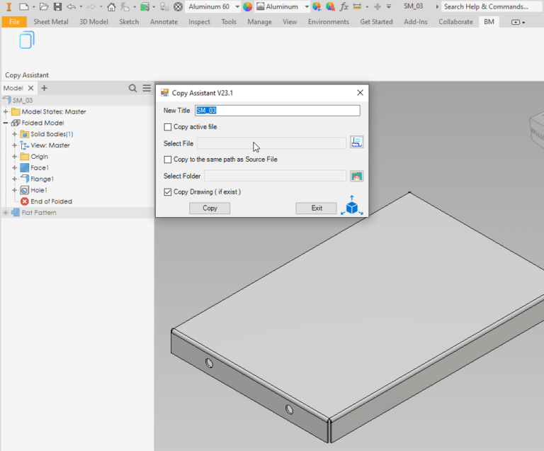544x451 pixels.
Task: Click the return/update toolbar icon next to Home
Action: pyautogui.click(x=125, y=6)
